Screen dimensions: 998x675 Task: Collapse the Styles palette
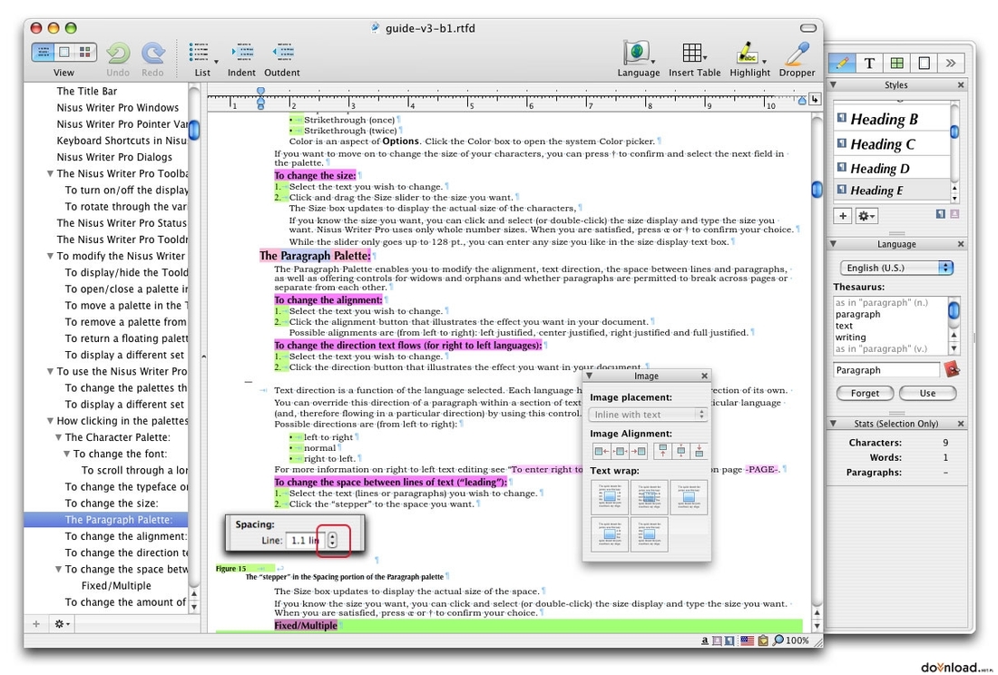click(833, 84)
